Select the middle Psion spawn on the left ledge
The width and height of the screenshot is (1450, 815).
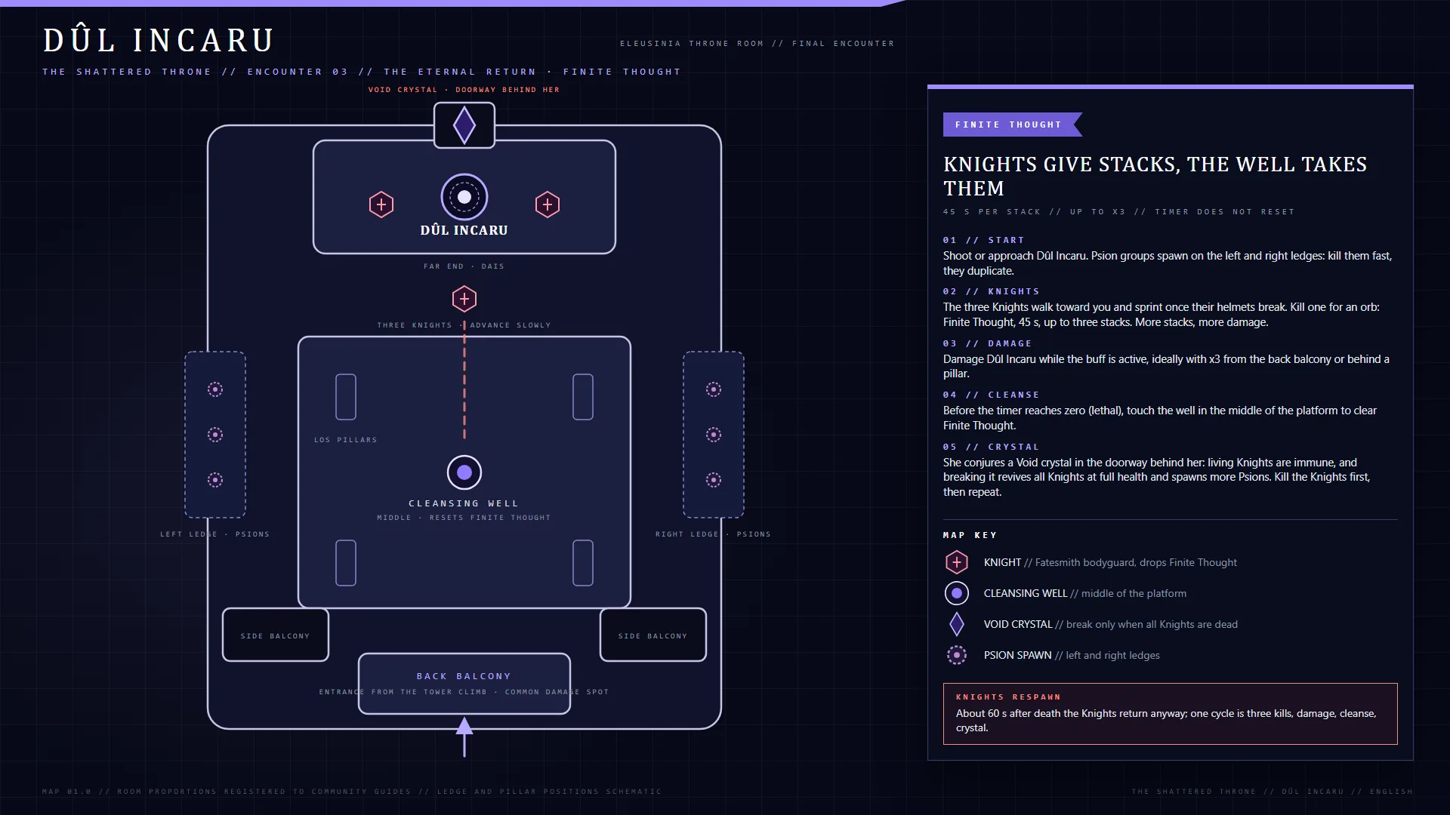click(x=215, y=435)
